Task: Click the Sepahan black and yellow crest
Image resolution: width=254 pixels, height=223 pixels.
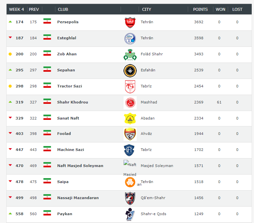Action: 130,70
